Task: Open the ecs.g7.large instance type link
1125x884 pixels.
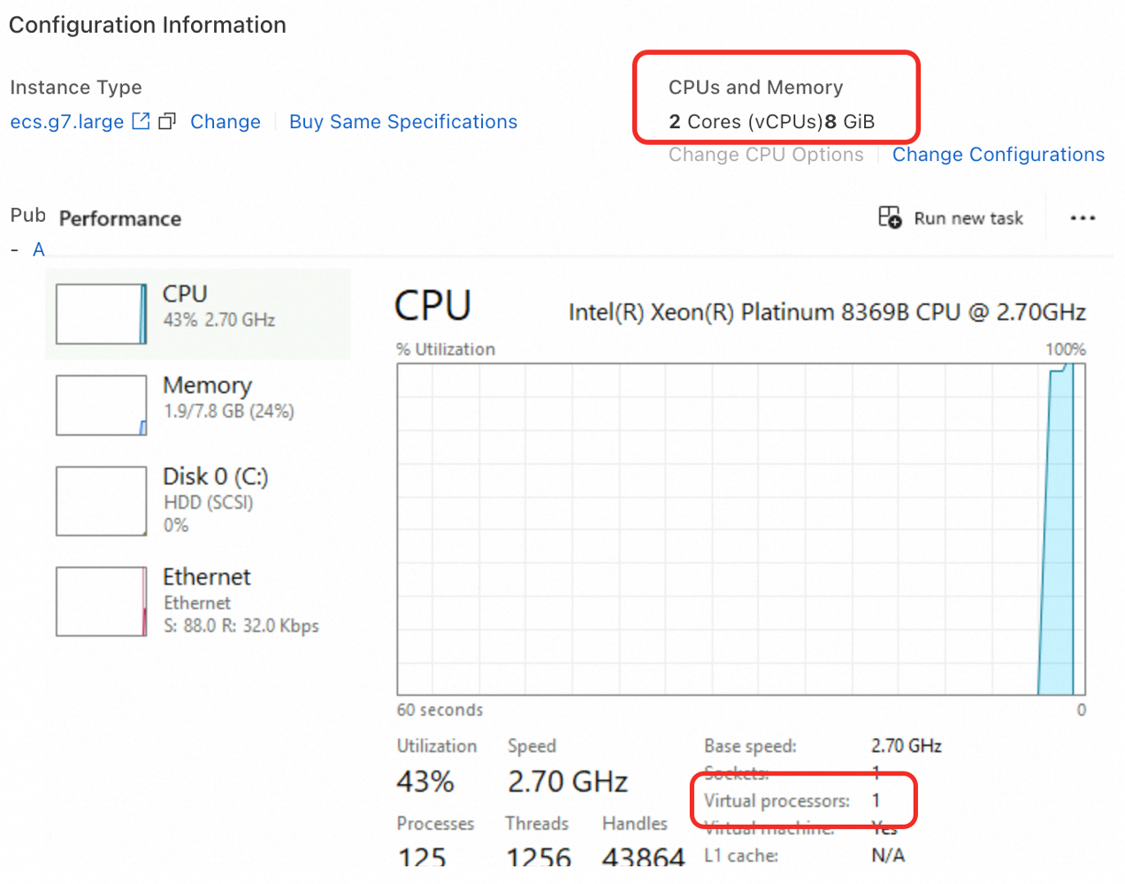Action: tap(66, 122)
